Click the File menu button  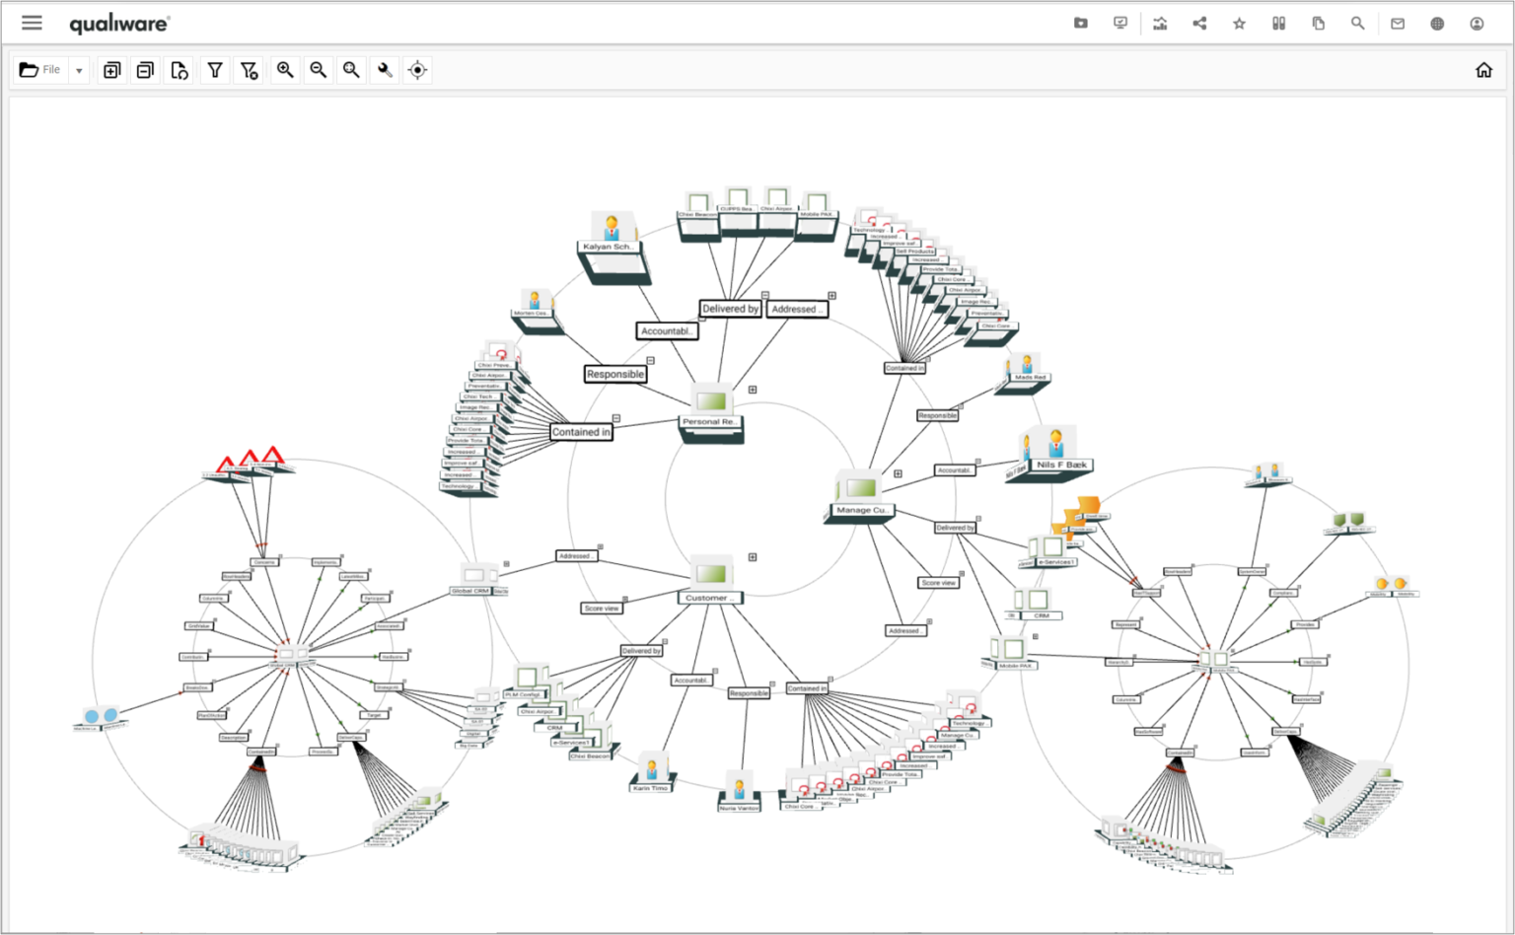point(40,70)
